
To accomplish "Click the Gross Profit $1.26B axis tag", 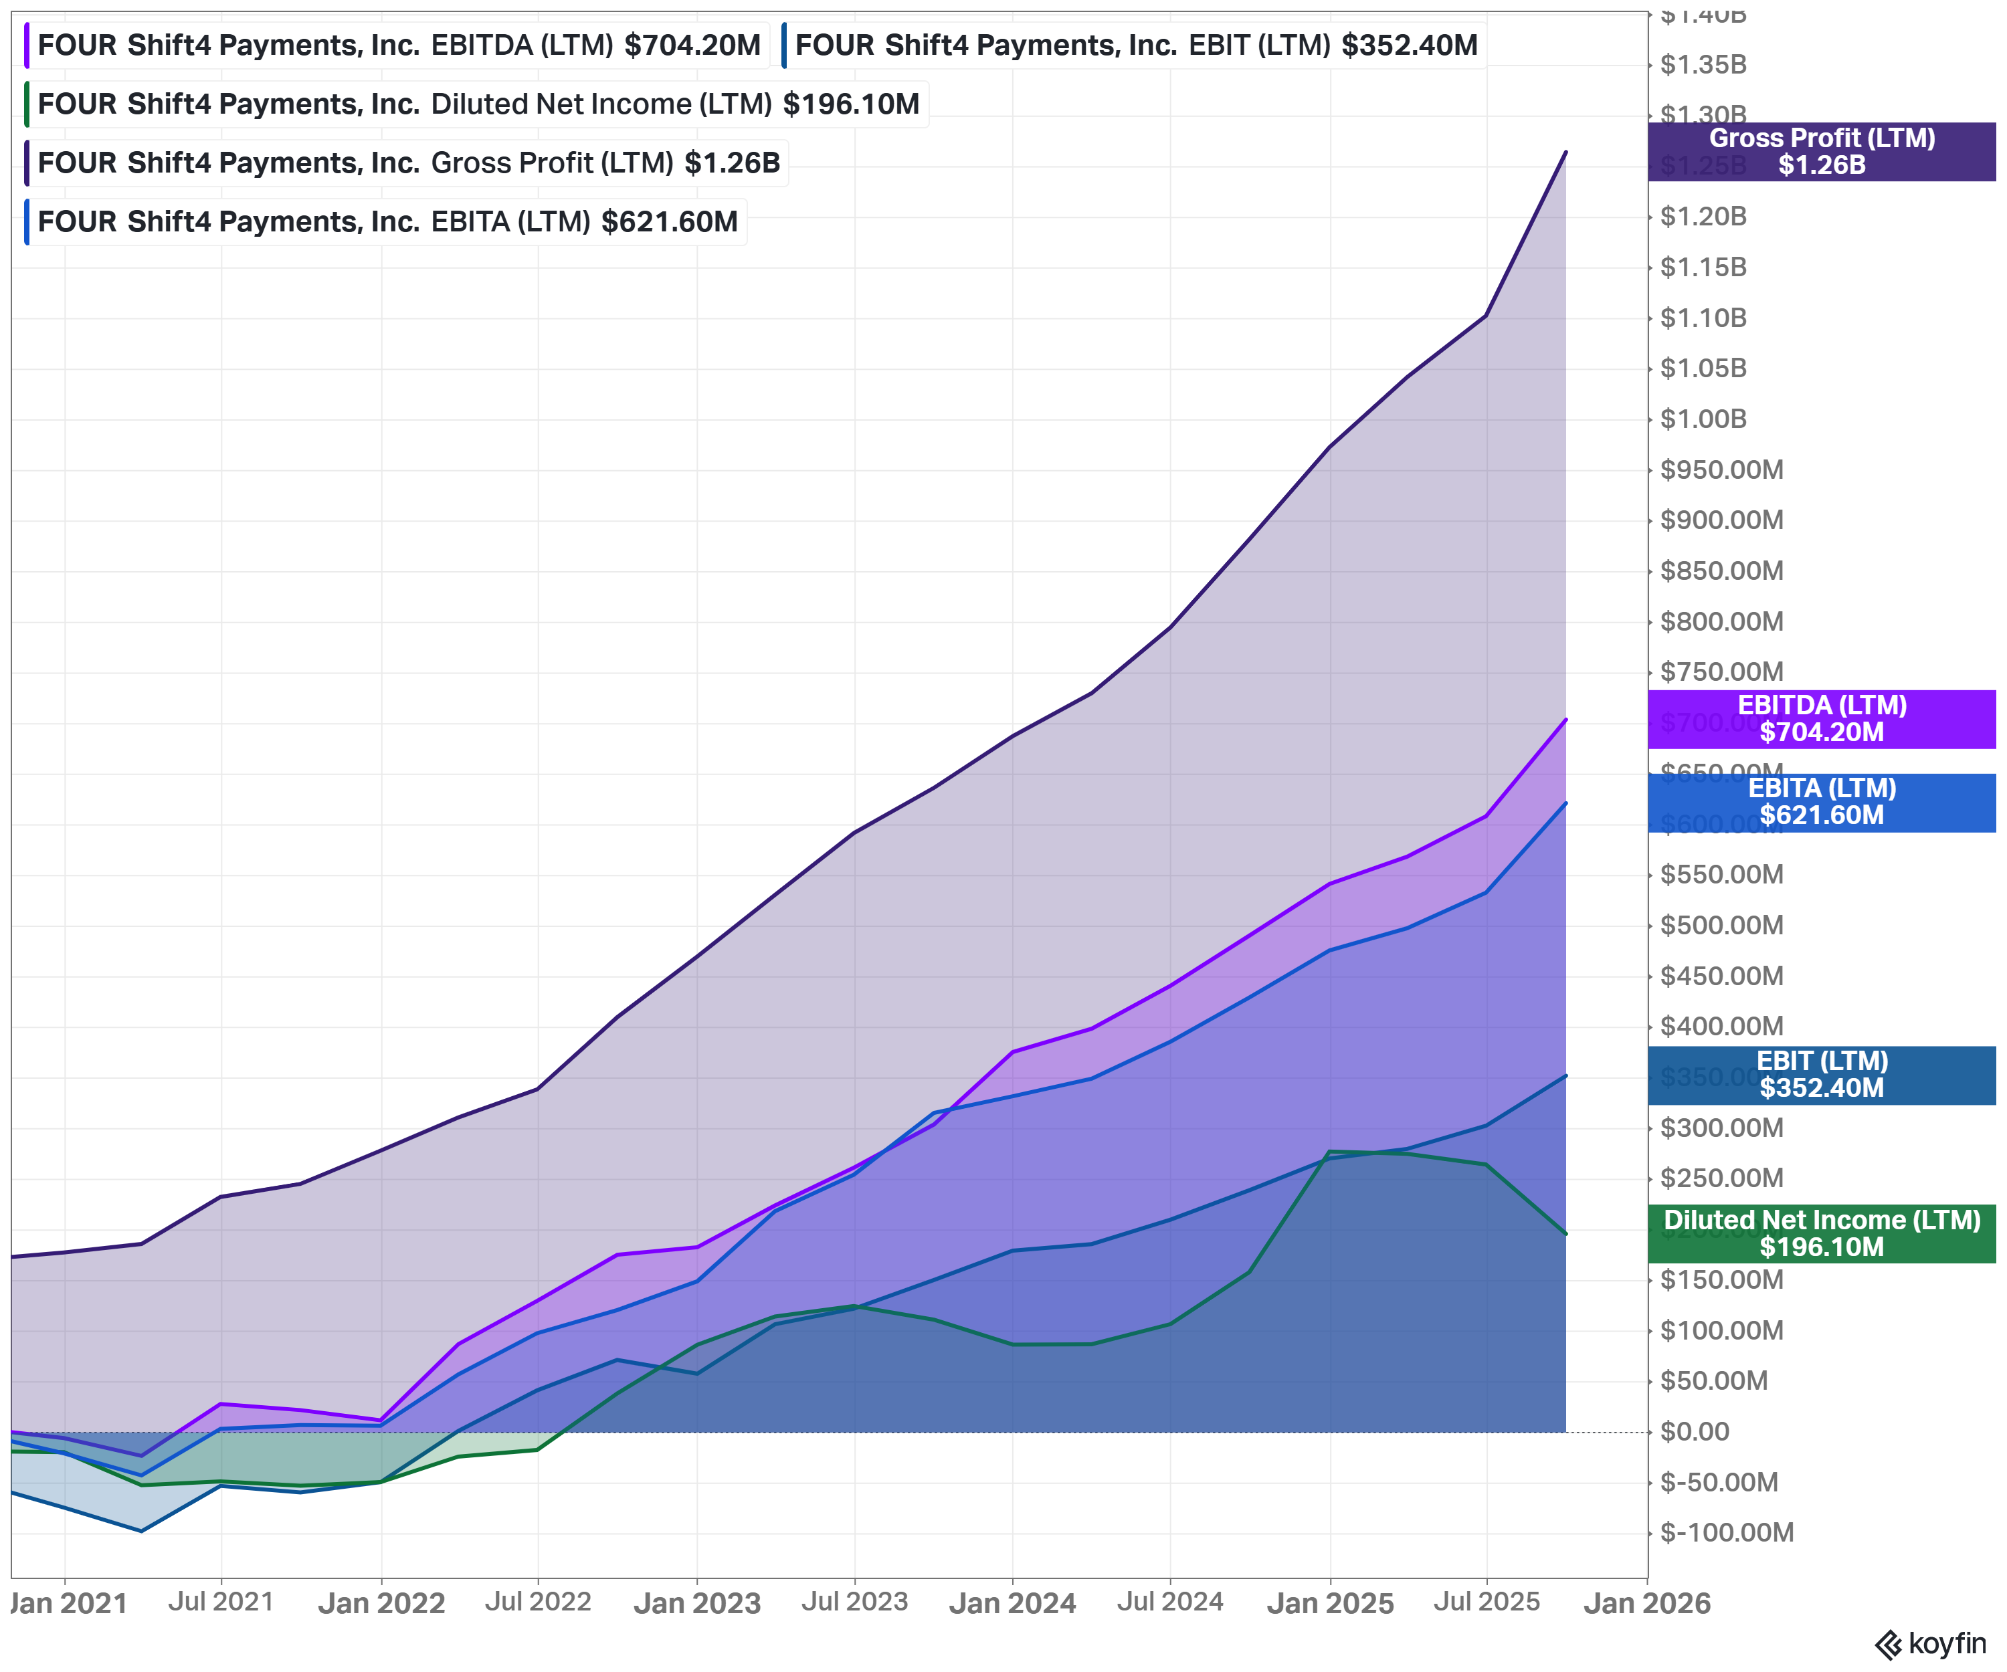I will [x=1822, y=152].
